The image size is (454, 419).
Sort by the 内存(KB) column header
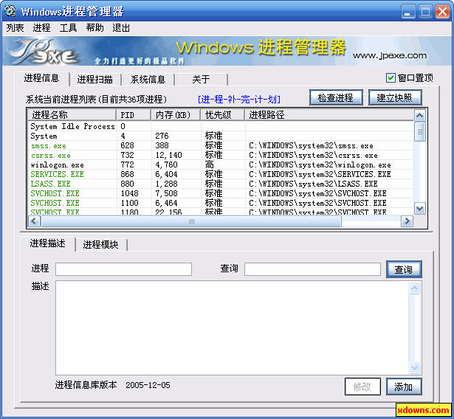176,115
